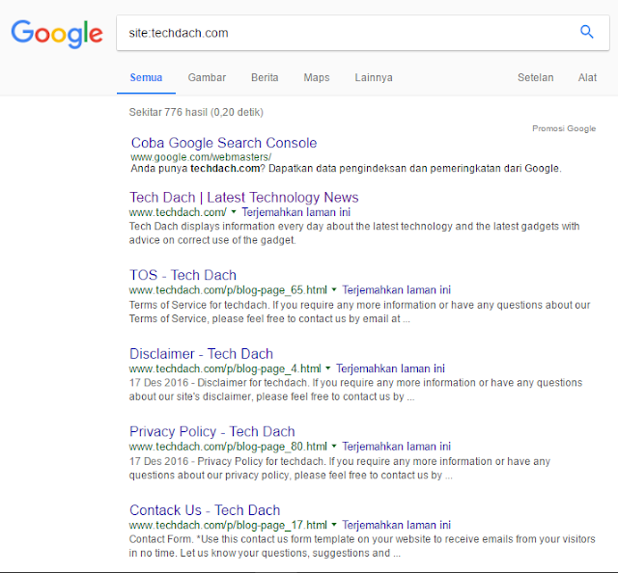The height and width of the screenshot is (573, 618).
Task: Click Terjemahkan laman ini for Disclaimer result
Action: pyautogui.click(x=390, y=368)
